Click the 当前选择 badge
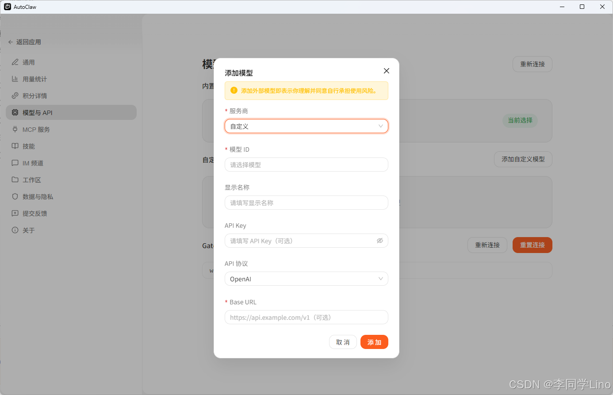Viewport: 613px width, 395px height. [x=520, y=120]
